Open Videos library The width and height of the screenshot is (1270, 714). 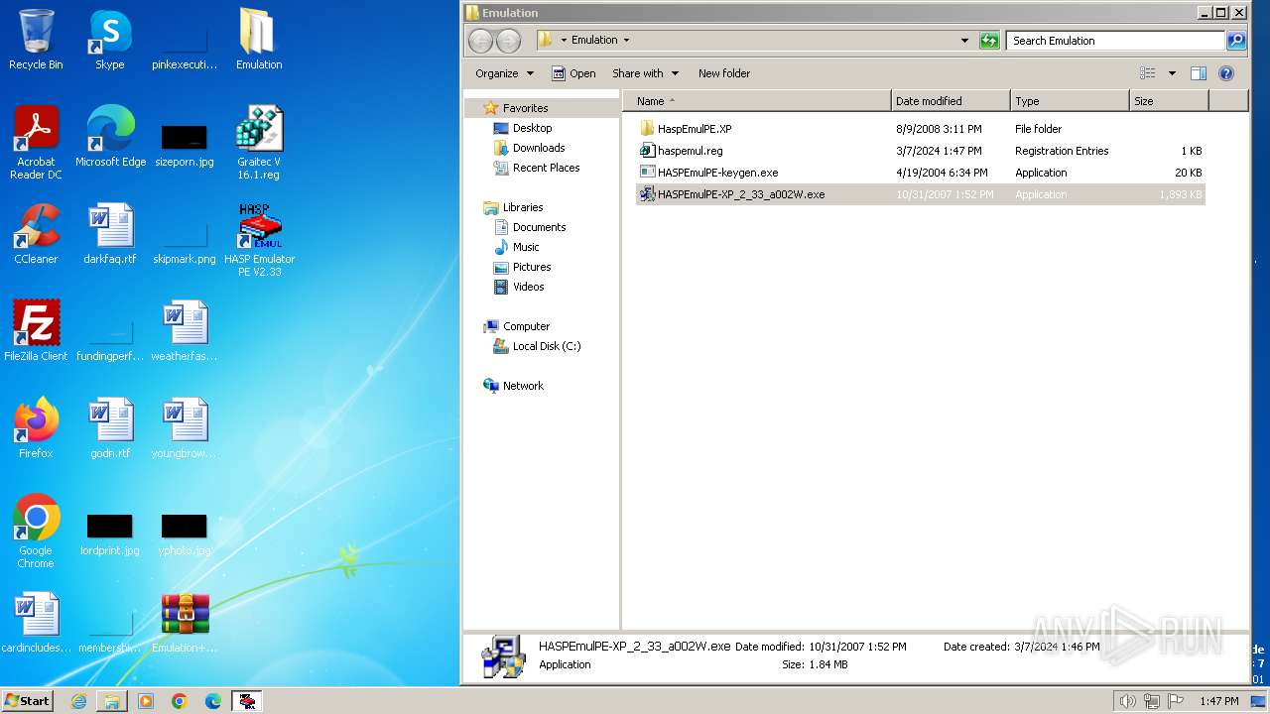(x=528, y=287)
